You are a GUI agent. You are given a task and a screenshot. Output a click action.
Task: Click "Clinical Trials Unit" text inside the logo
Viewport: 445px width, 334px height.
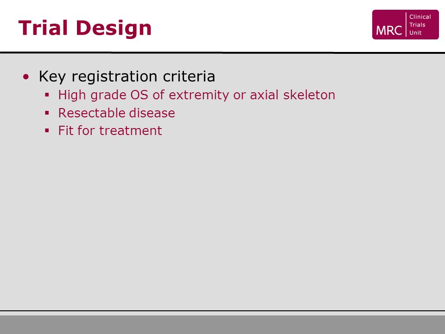(420, 25)
